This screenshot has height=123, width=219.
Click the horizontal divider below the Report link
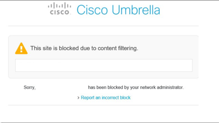click(103, 105)
